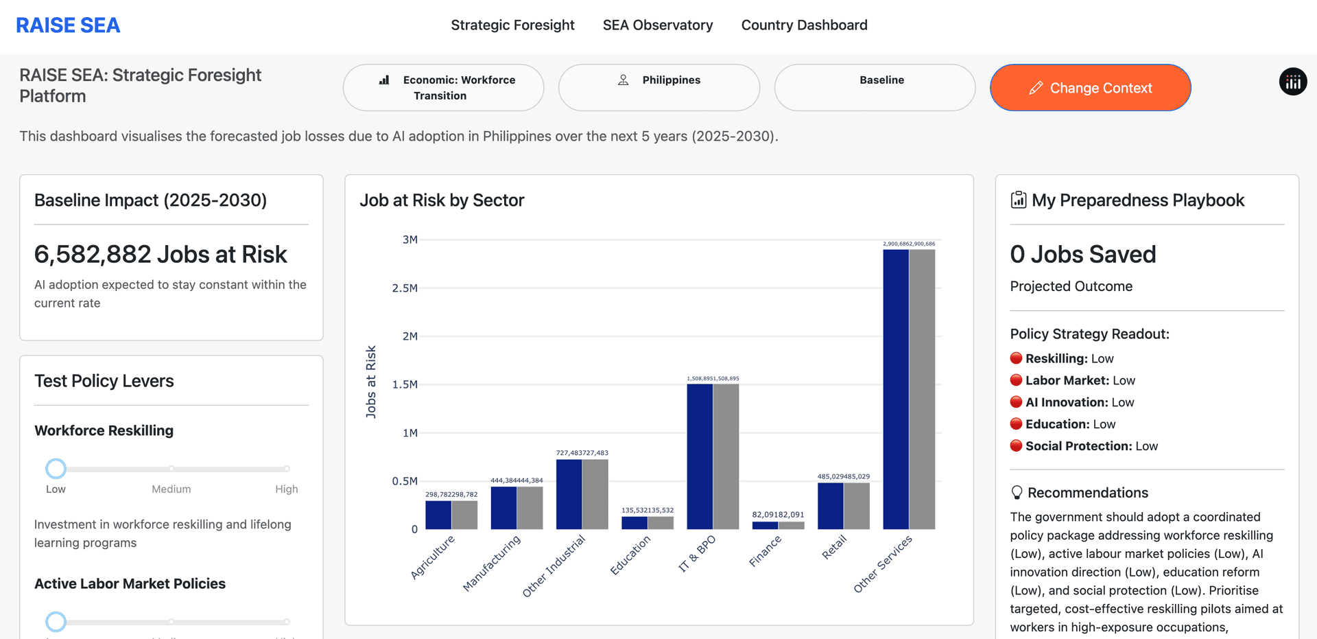Click the red Social Protection status dot
The height and width of the screenshot is (639, 1317).
[x=1016, y=446]
